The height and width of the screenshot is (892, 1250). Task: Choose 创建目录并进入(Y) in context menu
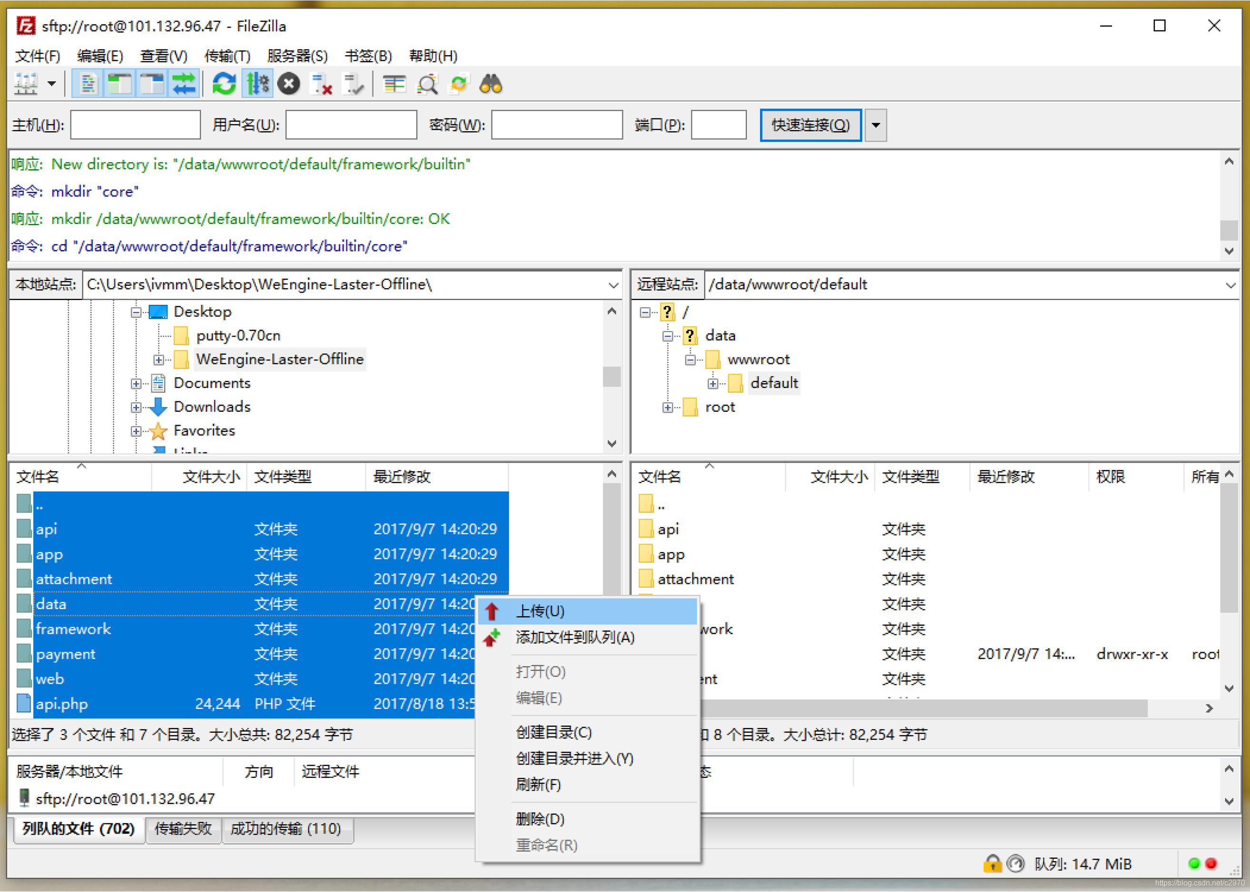pyautogui.click(x=588, y=758)
